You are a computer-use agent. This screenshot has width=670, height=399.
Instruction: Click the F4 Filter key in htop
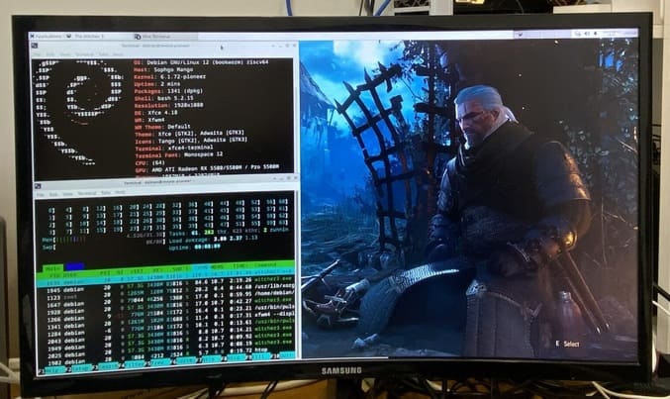pos(134,364)
